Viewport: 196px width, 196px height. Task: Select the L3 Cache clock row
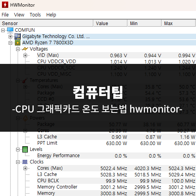pos(116,174)
